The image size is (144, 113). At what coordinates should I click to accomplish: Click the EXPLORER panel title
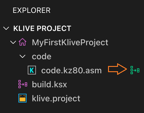tap(32, 10)
